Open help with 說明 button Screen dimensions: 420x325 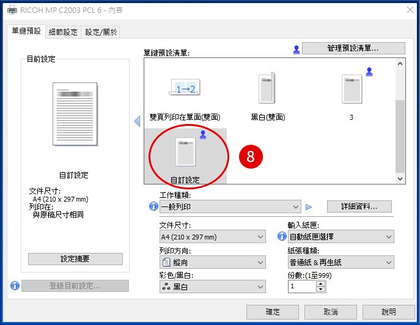(389, 312)
